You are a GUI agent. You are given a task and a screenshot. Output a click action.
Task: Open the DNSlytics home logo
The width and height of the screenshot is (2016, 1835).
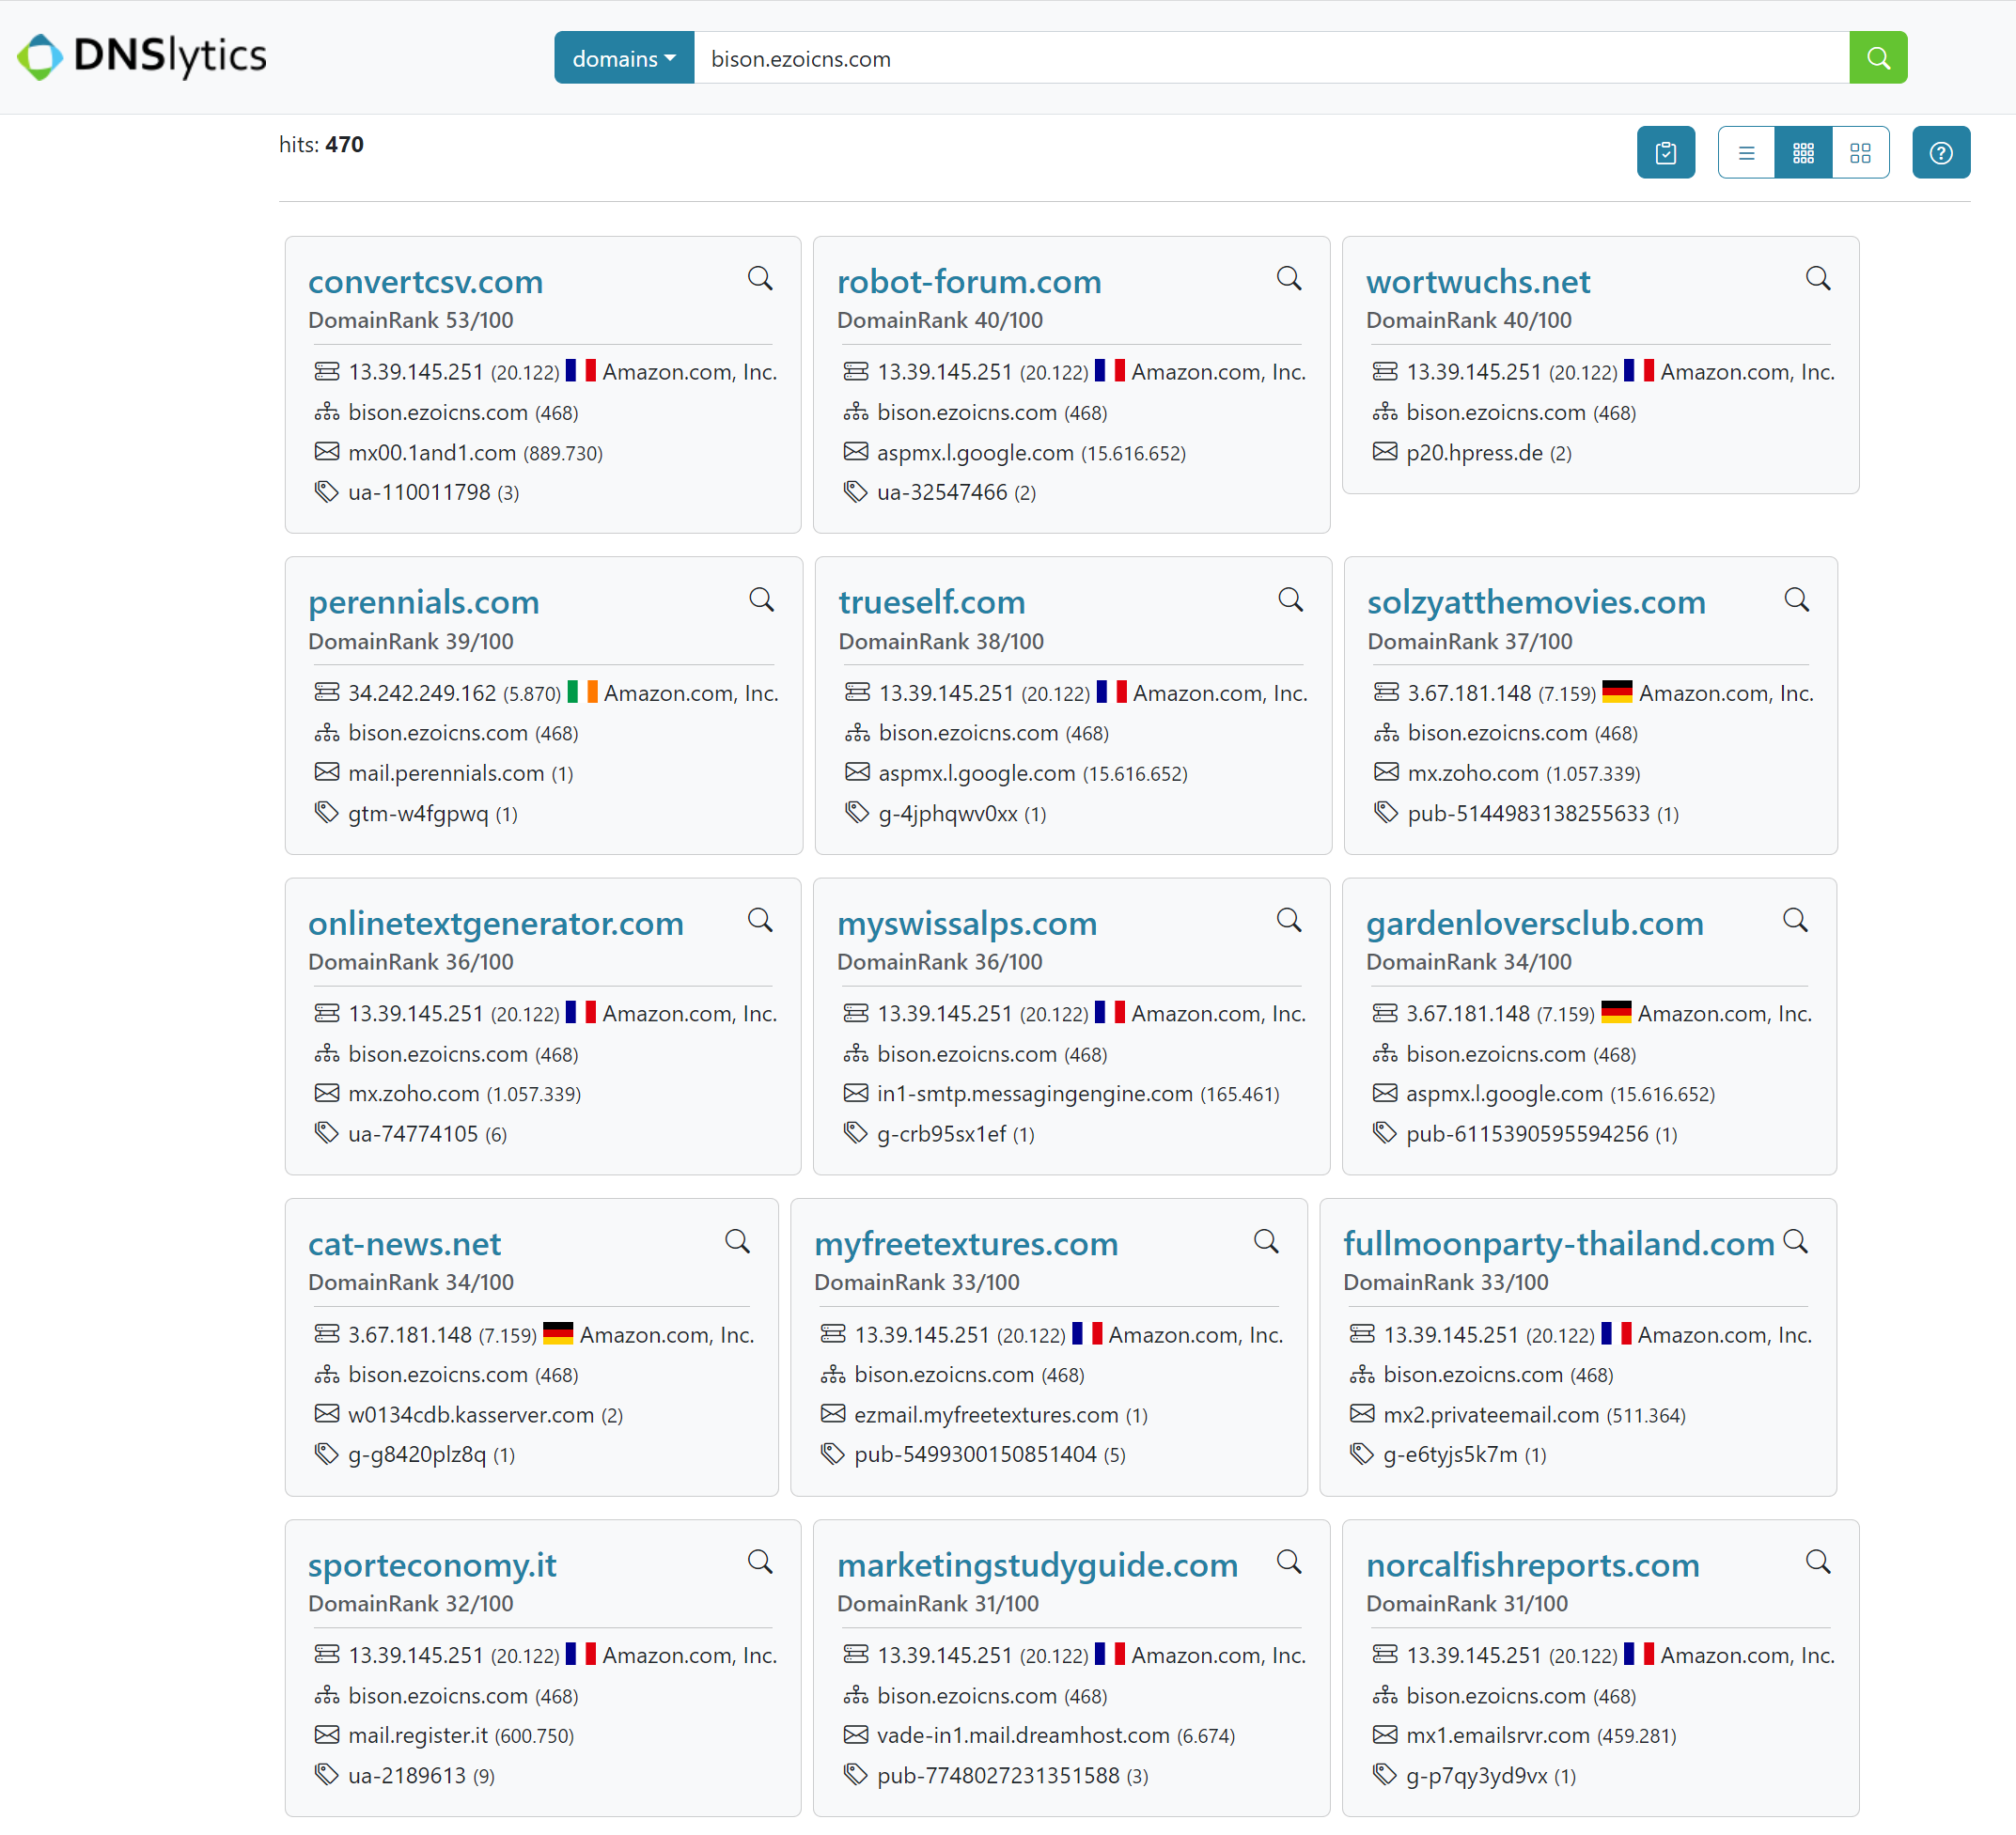click(x=142, y=56)
